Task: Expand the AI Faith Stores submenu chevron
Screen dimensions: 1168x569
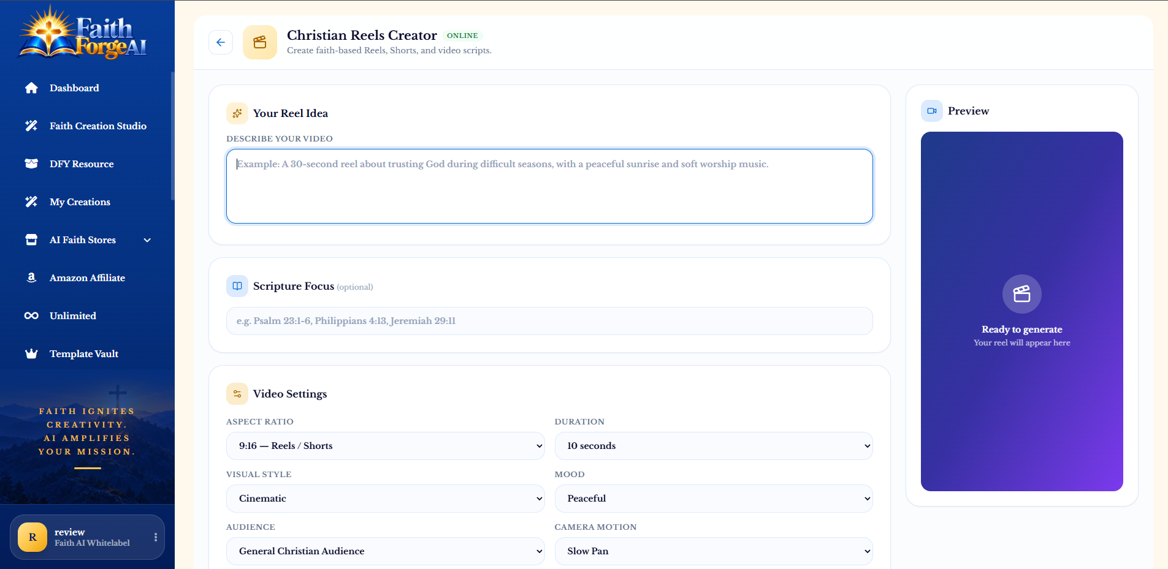Action: [x=147, y=240]
